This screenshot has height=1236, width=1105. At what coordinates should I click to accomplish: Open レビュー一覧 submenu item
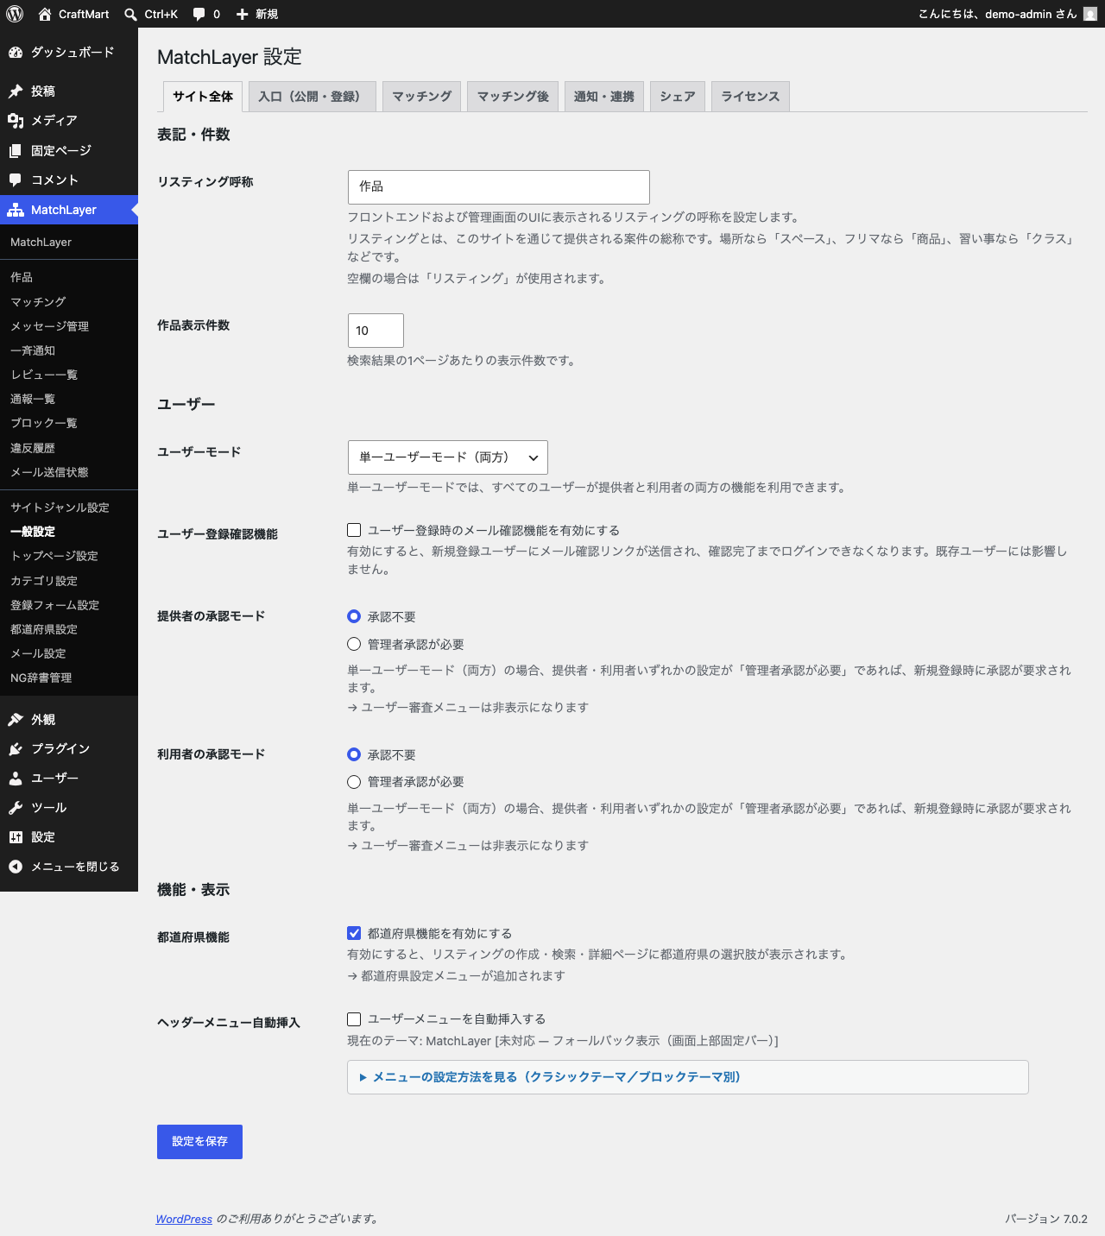pyautogui.click(x=69, y=375)
